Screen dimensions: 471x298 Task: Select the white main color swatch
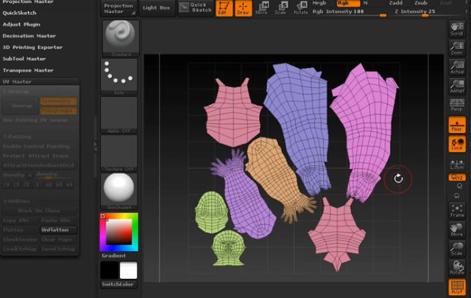(129, 270)
